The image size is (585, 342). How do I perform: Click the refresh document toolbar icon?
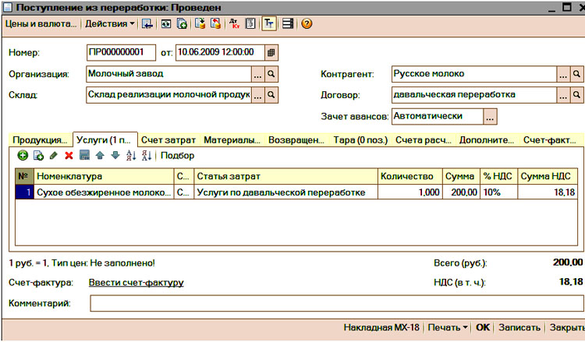point(166,24)
